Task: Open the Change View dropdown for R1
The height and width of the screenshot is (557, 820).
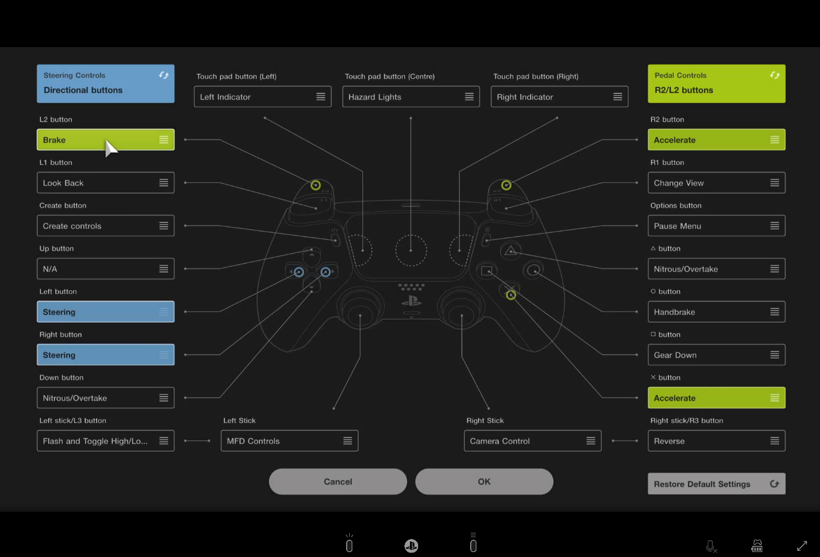Action: pos(716,183)
